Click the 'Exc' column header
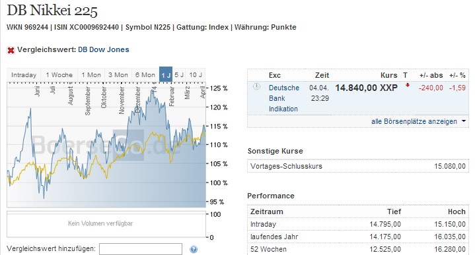 click(x=274, y=75)
